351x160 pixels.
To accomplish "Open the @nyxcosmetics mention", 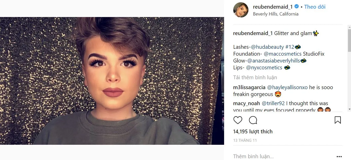I will click(264, 68).
